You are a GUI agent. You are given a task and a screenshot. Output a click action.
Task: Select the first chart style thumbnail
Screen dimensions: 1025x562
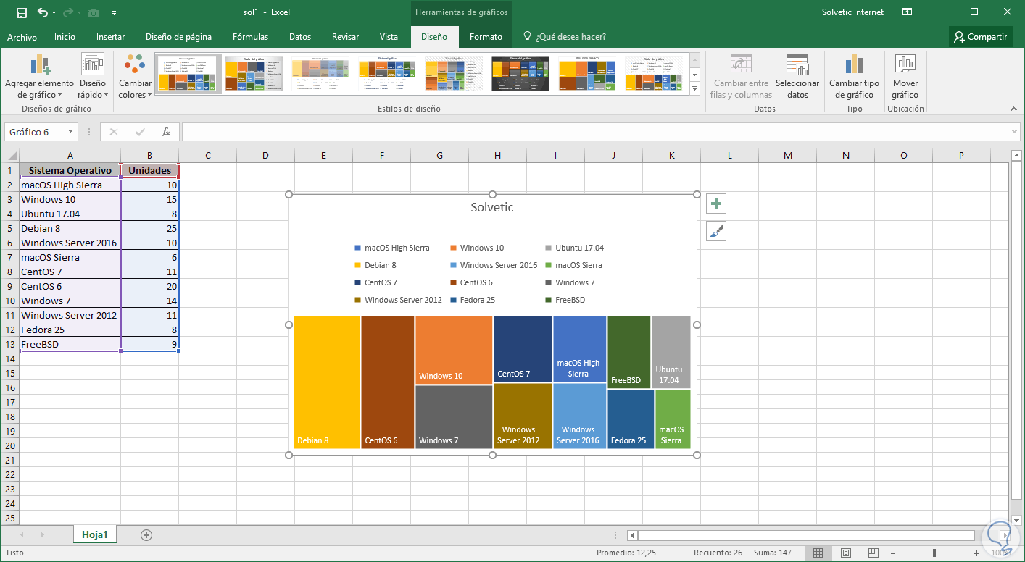tap(188, 73)
